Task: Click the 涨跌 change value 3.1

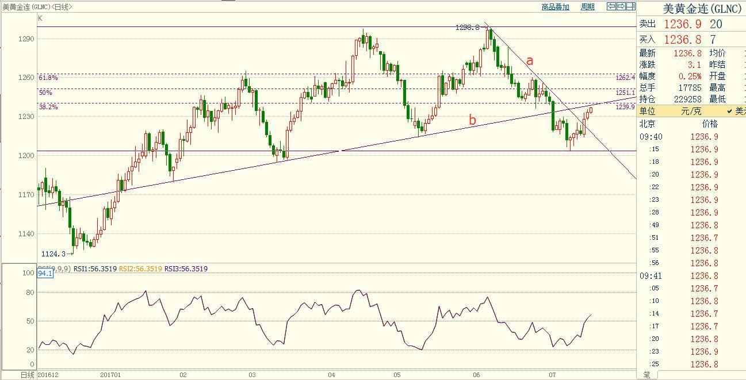Action: 694,64
